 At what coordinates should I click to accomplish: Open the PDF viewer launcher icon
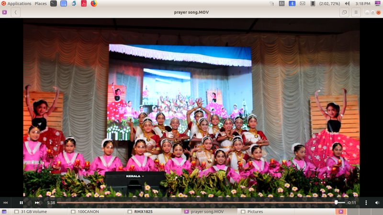(x=84, y=3)
